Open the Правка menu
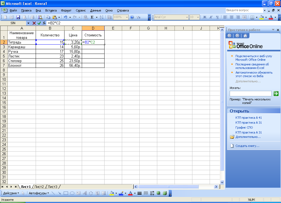Image resolution: width=281 pixels, height=203 pixels. click(26, 10)
